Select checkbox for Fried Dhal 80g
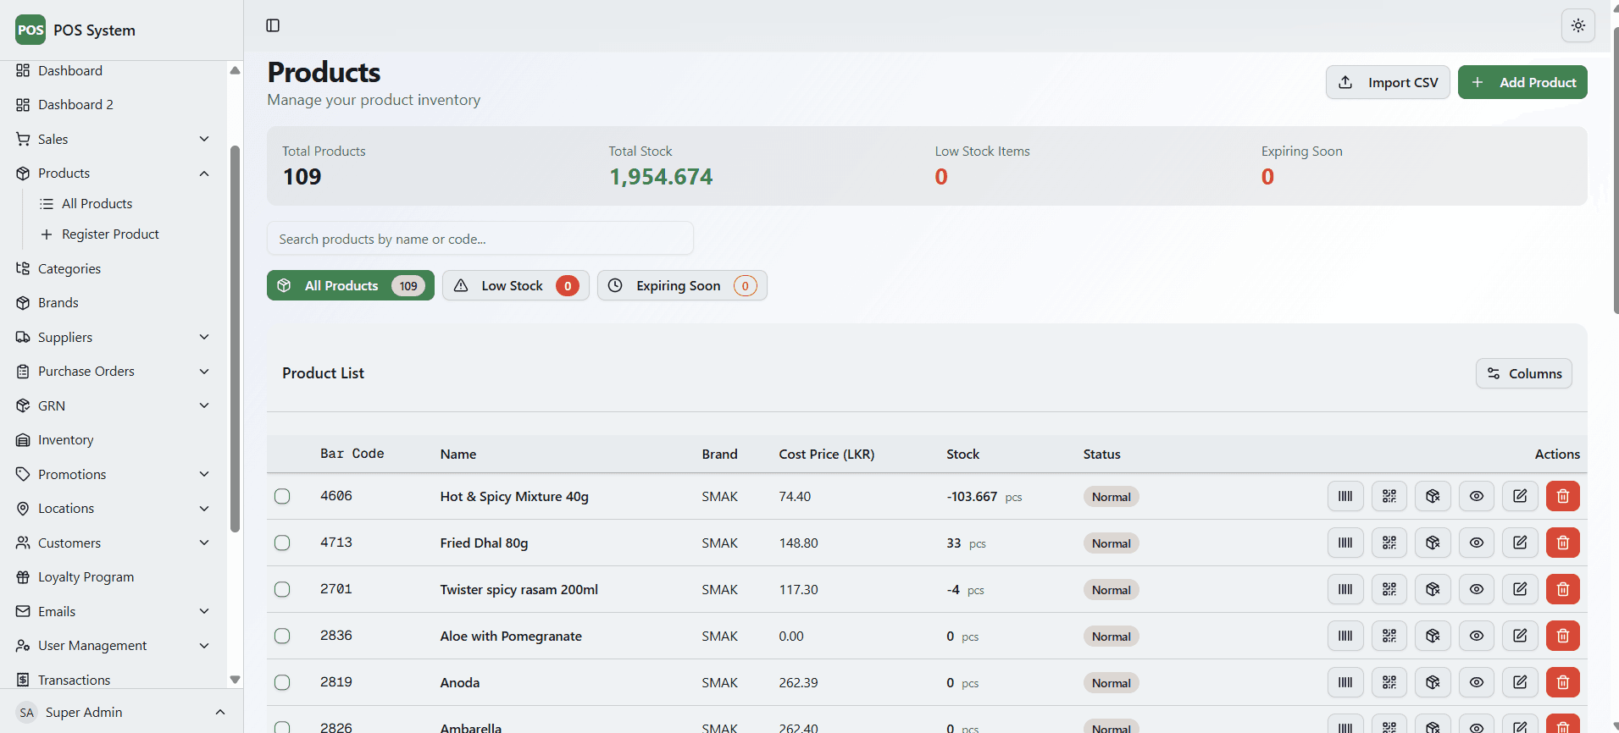Viewport: 1619px width, 733px height. [282, 543]
